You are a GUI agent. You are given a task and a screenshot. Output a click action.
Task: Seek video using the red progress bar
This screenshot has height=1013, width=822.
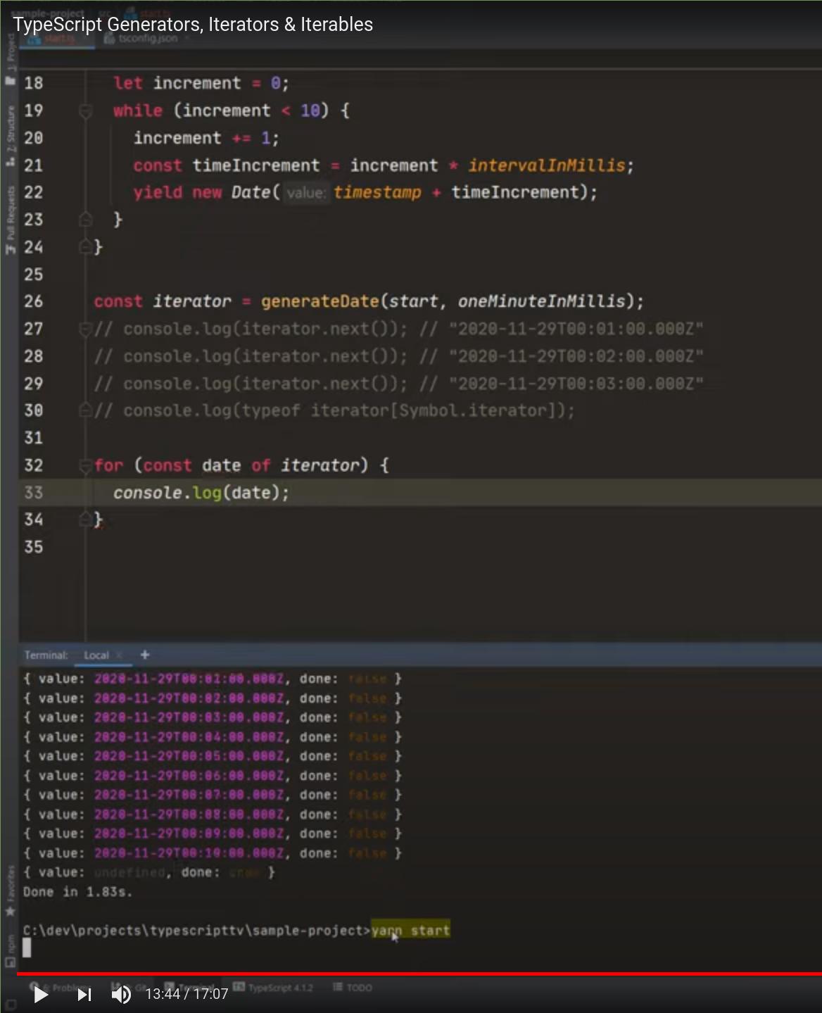point(411,973)
